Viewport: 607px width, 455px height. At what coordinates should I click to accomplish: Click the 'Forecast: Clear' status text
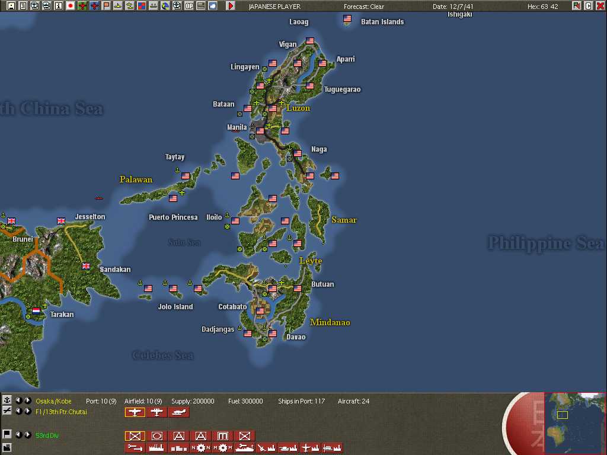click(x=364, y=6)
